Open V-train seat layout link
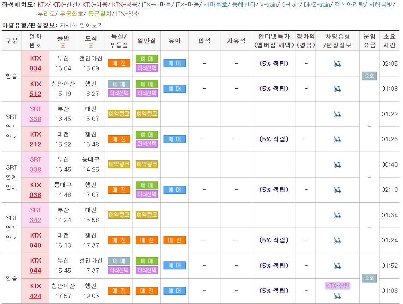403x304 pixels. pyautogui.click(x=269, y=5)
